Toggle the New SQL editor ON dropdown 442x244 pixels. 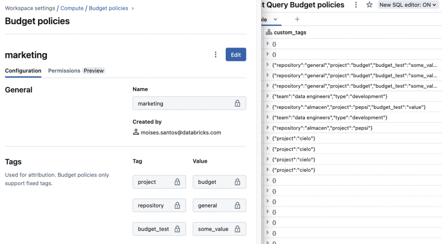(x=408, y=5)
